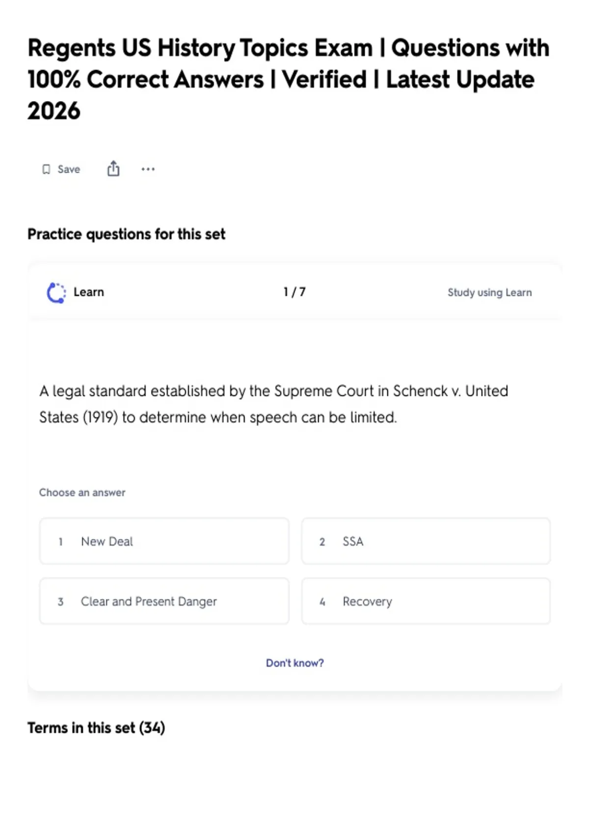
Task: Click the Learn label
Action: pyautogui.click(x=89, y=292)
